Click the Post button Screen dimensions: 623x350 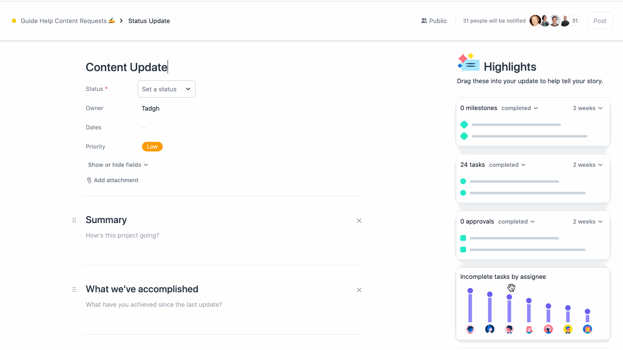[599, 21]
